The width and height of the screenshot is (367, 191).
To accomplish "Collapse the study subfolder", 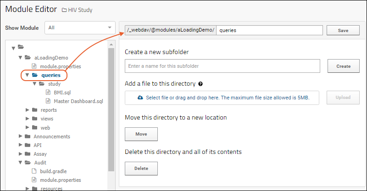I will [34, 84].
